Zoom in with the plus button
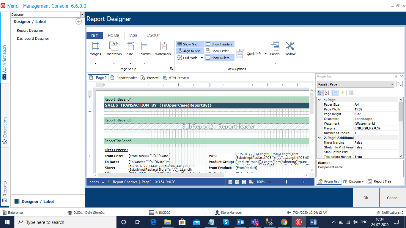 tap(303, 182)
